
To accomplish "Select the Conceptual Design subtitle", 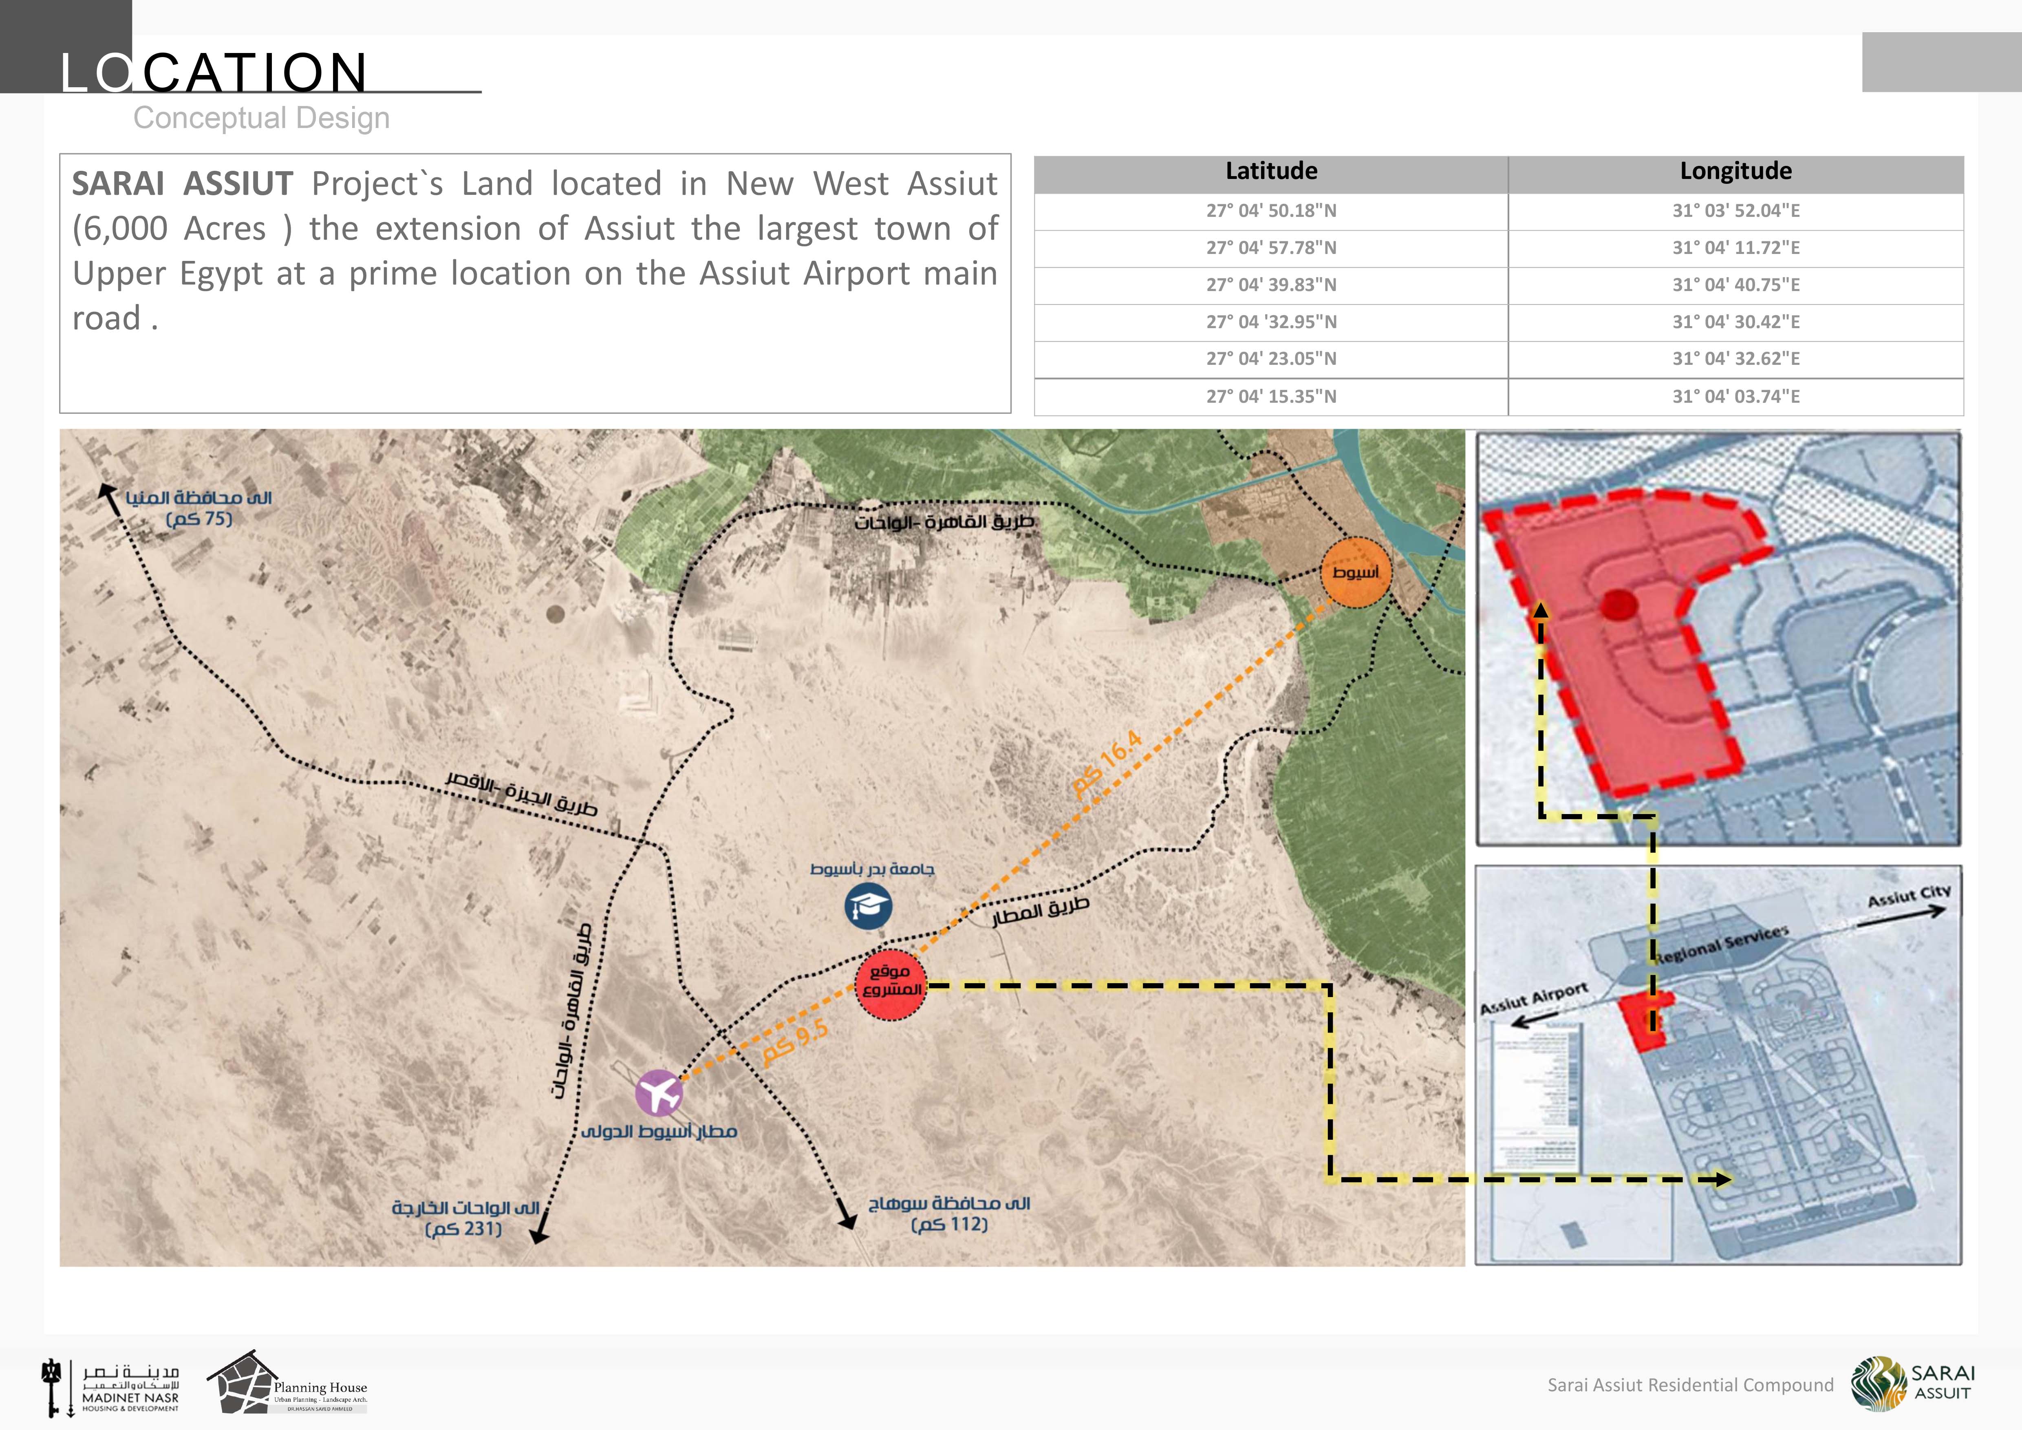I will point(262,118).
